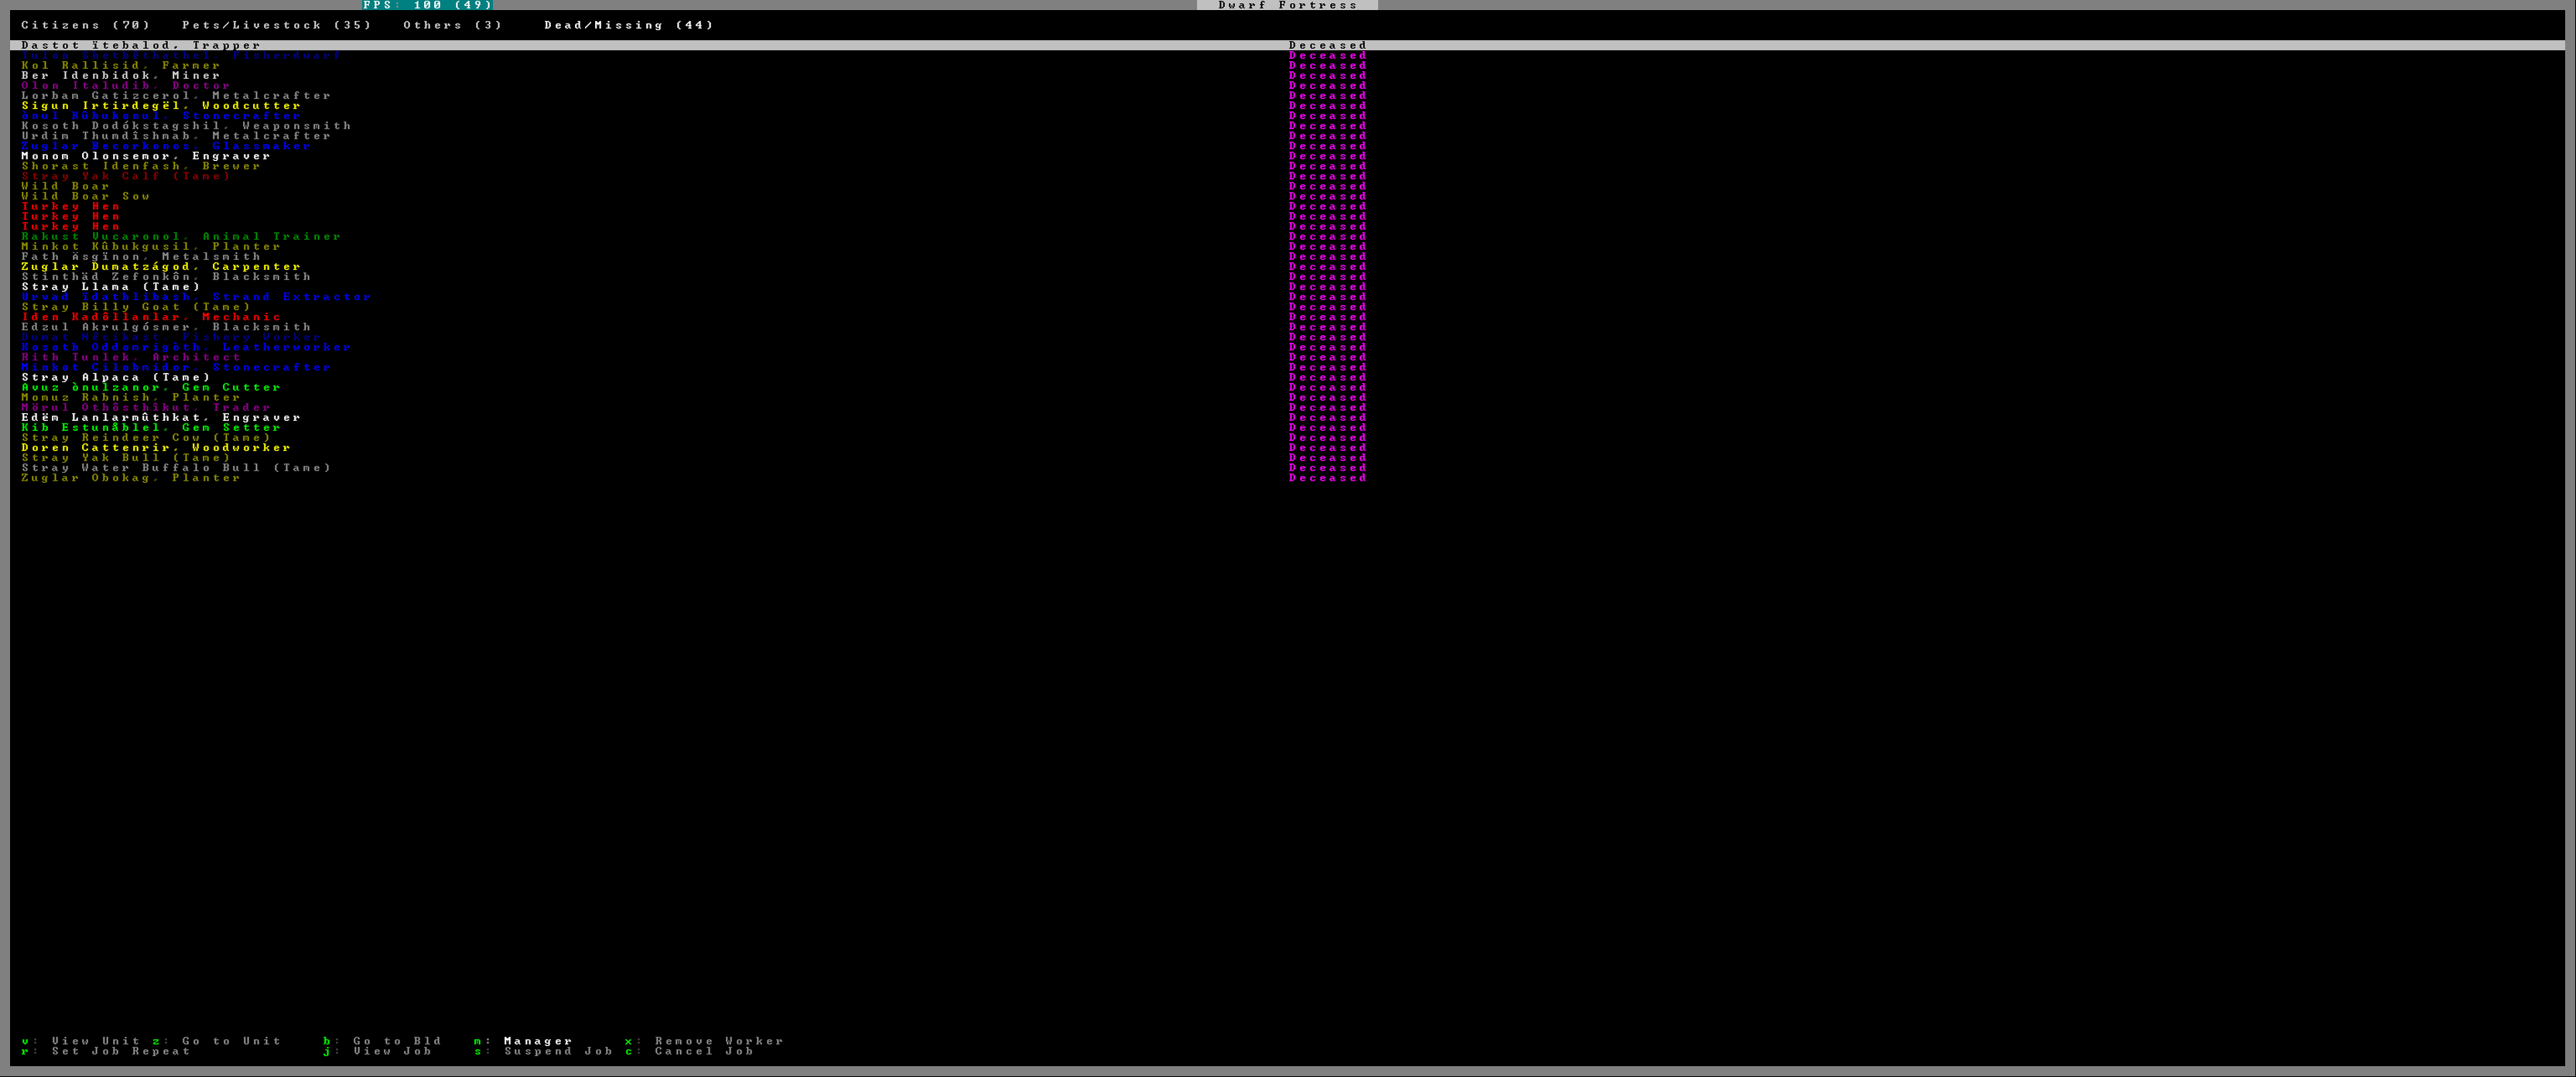Select Stinthäd Zefonkôn, Blacksmith
The width and height of the screenshot is (2576, 1077).
[166, 277]
